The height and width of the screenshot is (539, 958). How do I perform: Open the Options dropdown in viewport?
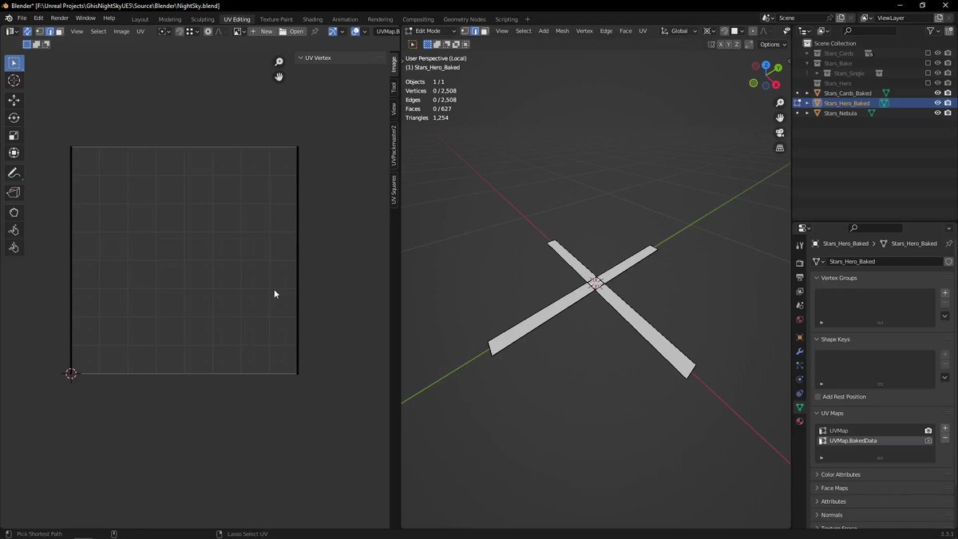pyautogui.click(x=773, y=45)
